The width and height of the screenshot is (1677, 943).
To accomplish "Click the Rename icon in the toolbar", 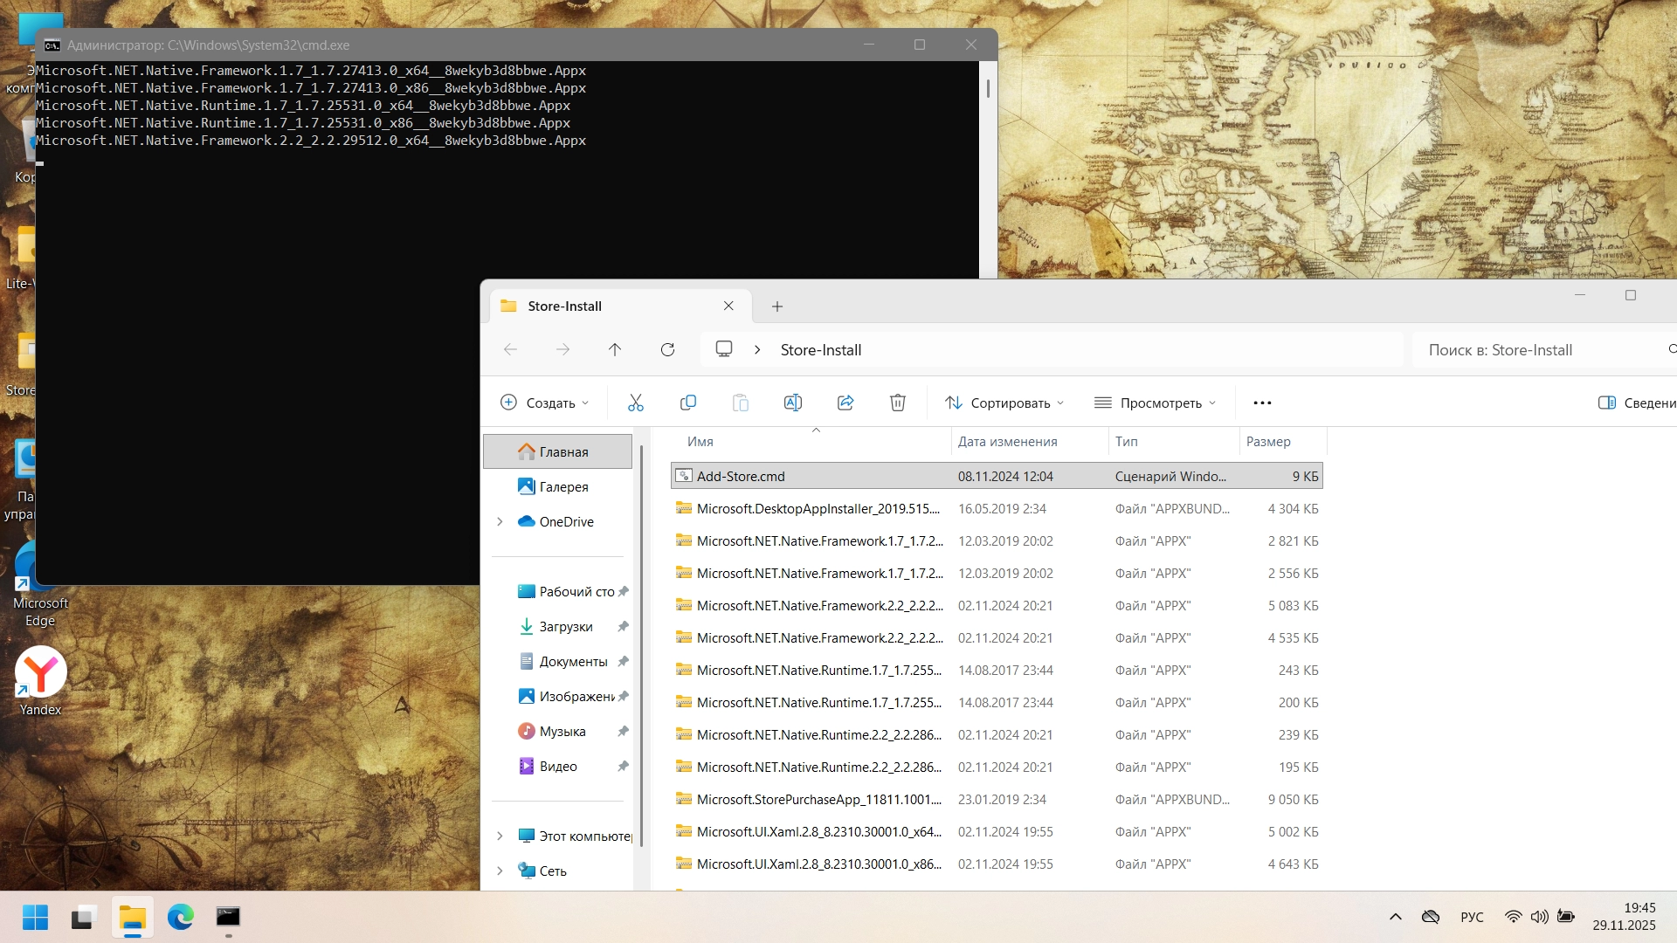I will [x=792, y=403].
